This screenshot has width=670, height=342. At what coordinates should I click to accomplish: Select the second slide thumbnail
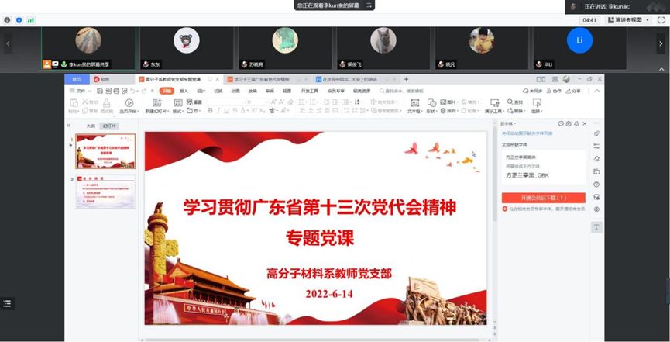[x=105, y=192]
